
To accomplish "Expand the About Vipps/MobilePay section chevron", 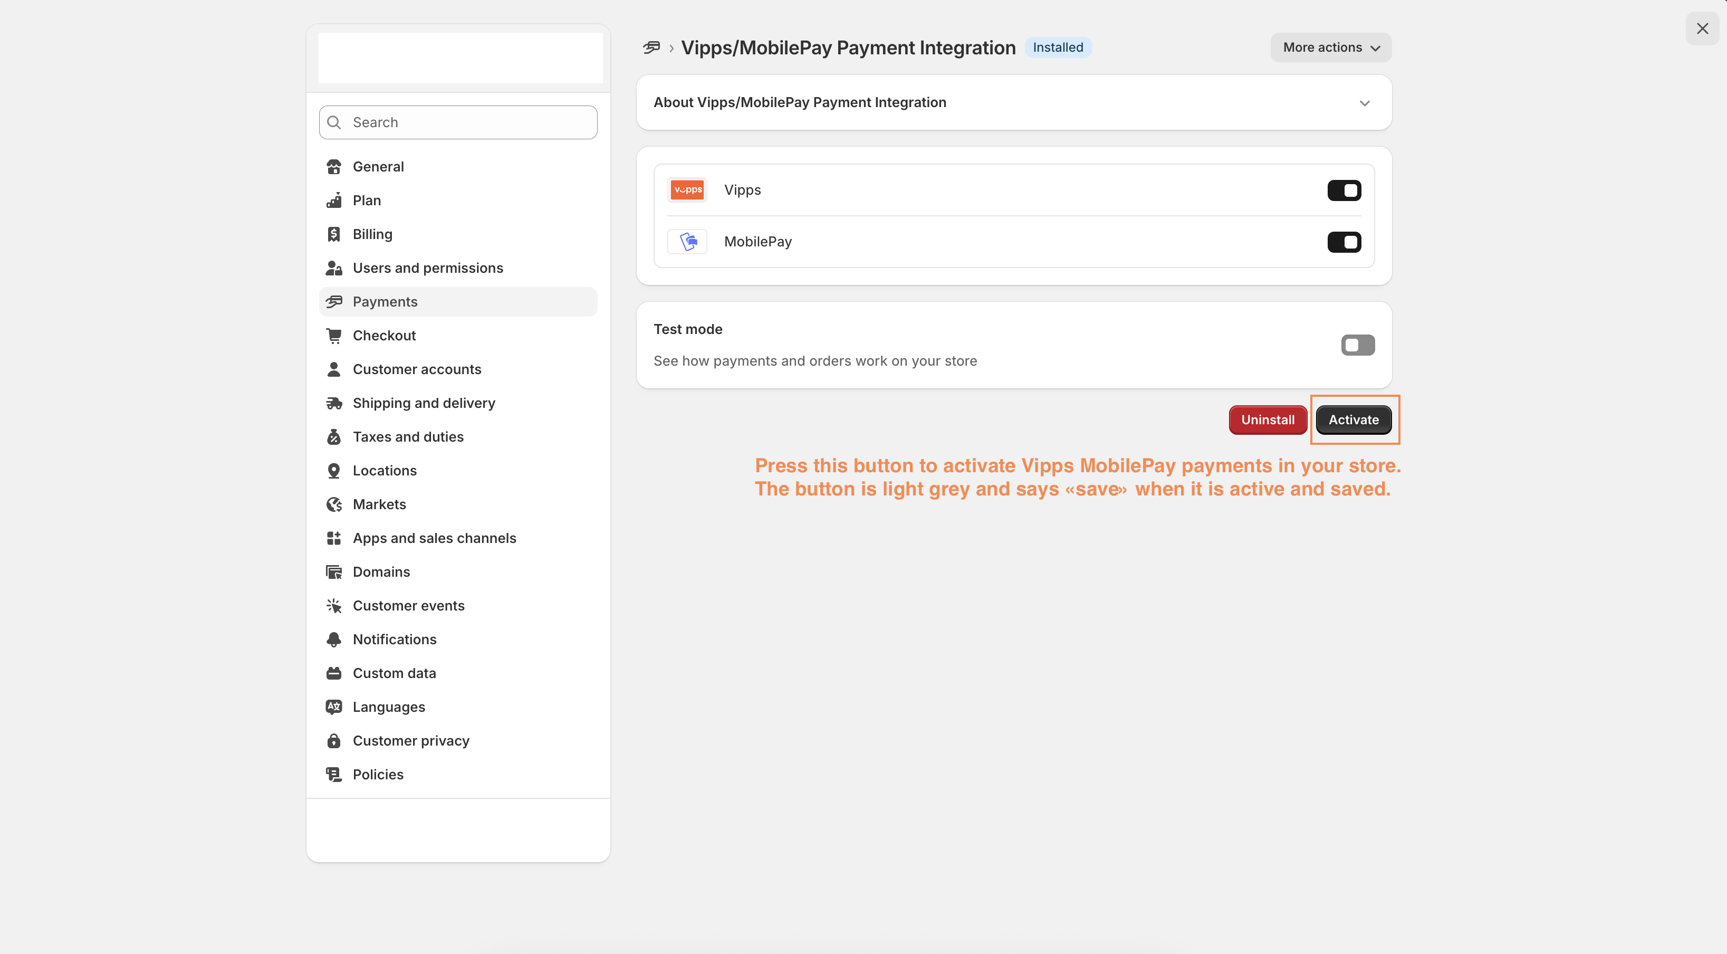I will pos(1364,103).
